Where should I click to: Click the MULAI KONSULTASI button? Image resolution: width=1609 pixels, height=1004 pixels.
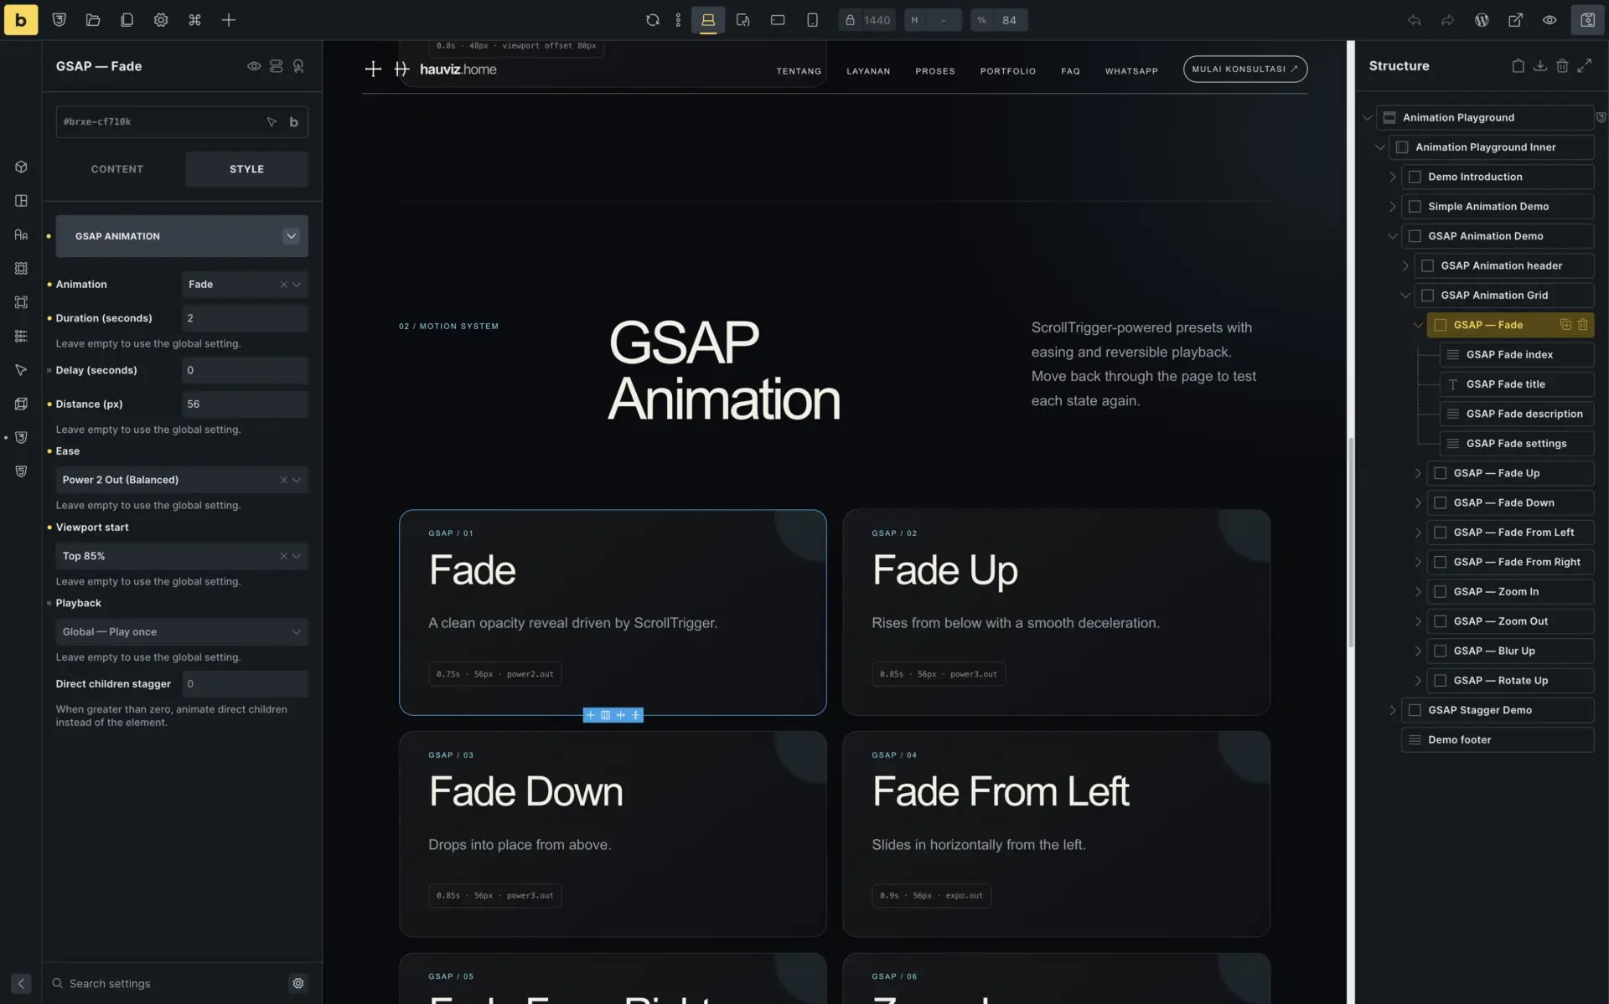[1245, 69]
